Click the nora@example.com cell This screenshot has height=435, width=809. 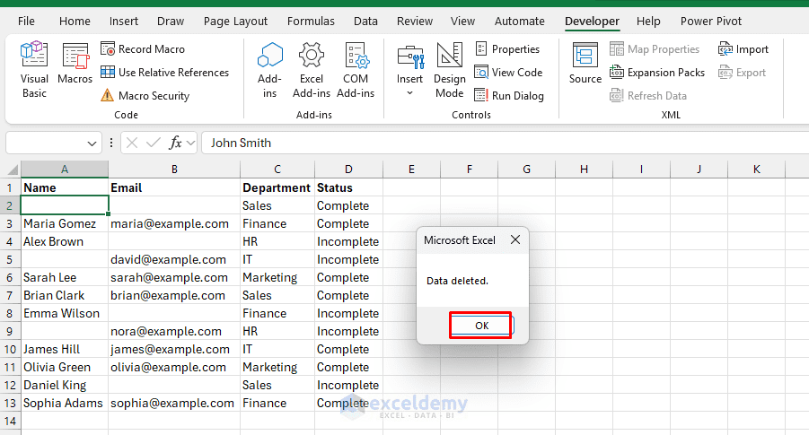[x=174, y=331]
